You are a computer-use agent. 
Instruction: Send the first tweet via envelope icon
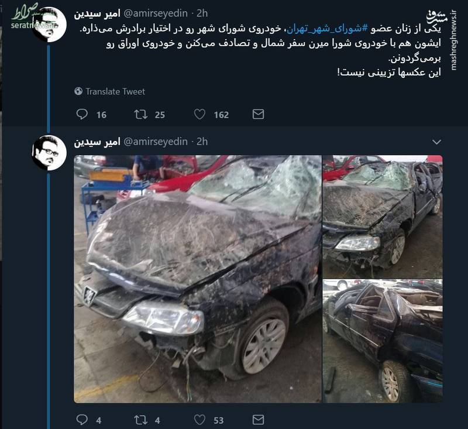click(x=258, y=114)
